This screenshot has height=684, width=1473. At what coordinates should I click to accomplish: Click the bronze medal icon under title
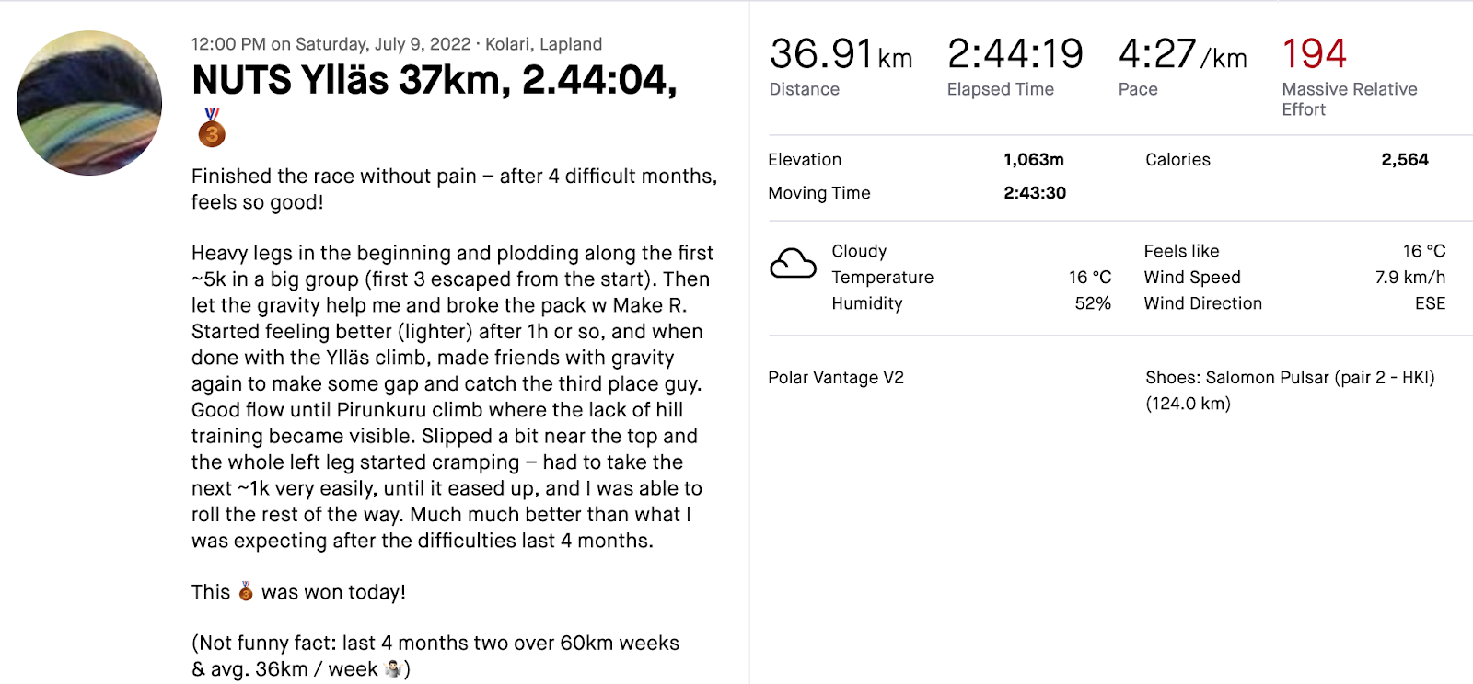212,127
